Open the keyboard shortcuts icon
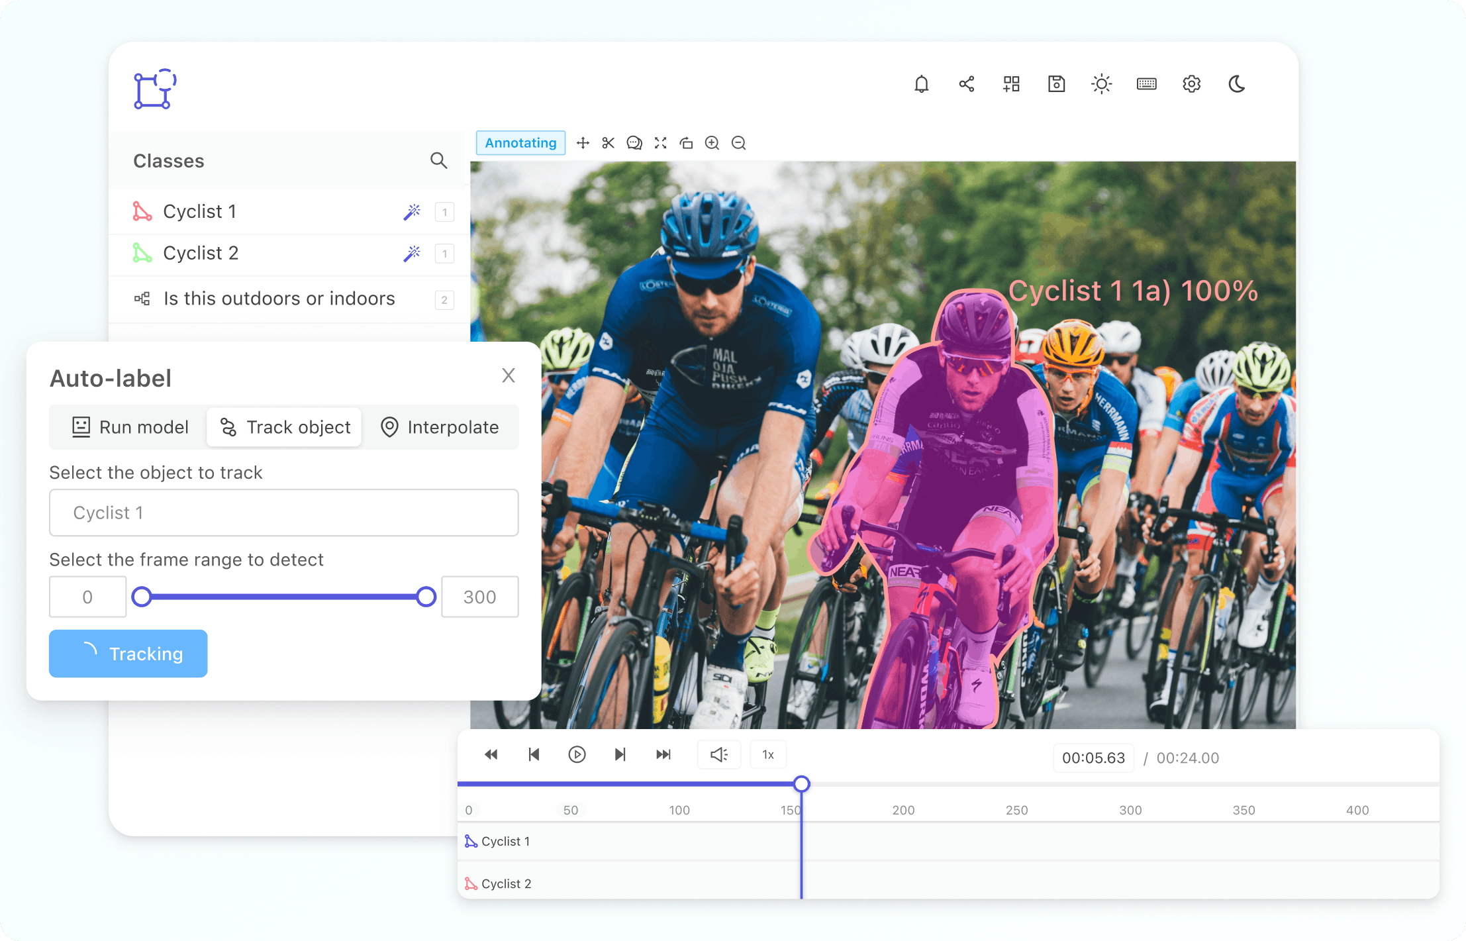1466x941 pixels. coord(1146,84)
